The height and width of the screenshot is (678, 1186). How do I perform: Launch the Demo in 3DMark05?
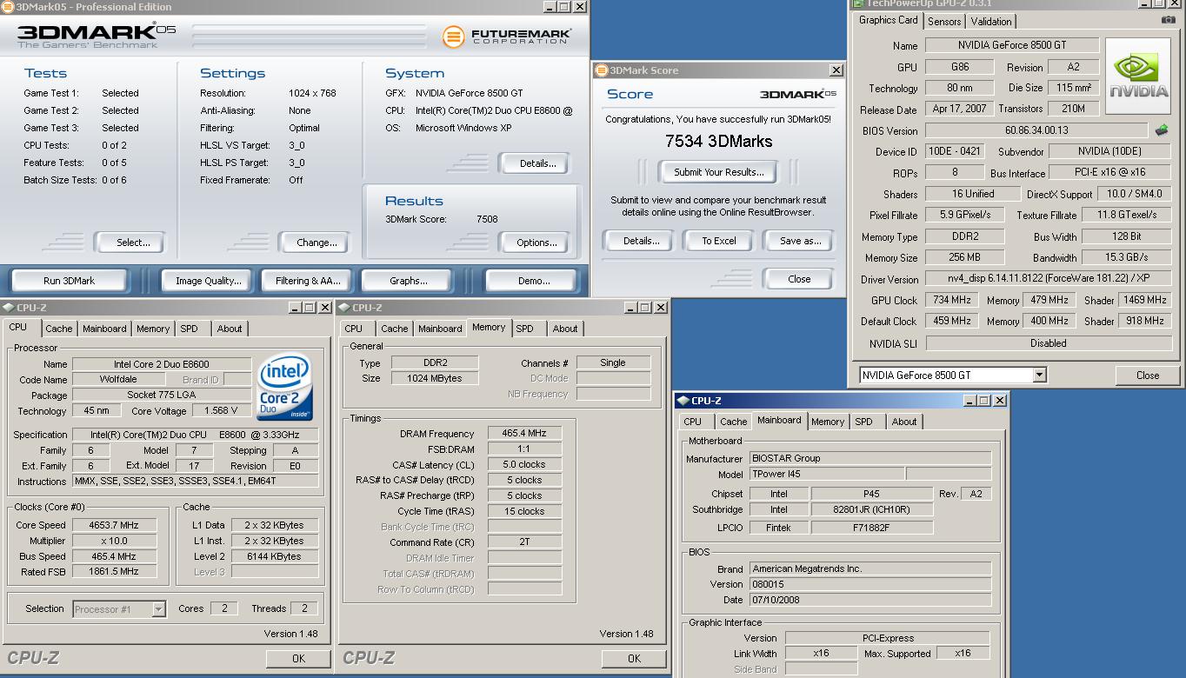534,281
